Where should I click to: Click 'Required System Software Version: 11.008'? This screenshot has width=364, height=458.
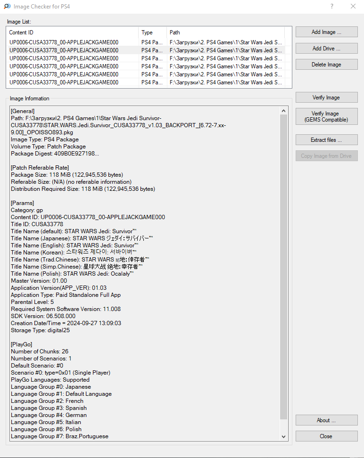coord(66,309)
